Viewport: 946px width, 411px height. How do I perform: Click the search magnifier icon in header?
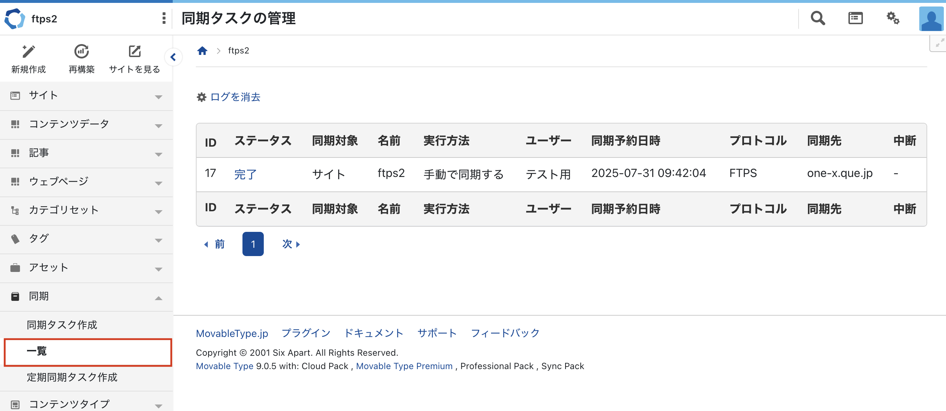(817, 18)
